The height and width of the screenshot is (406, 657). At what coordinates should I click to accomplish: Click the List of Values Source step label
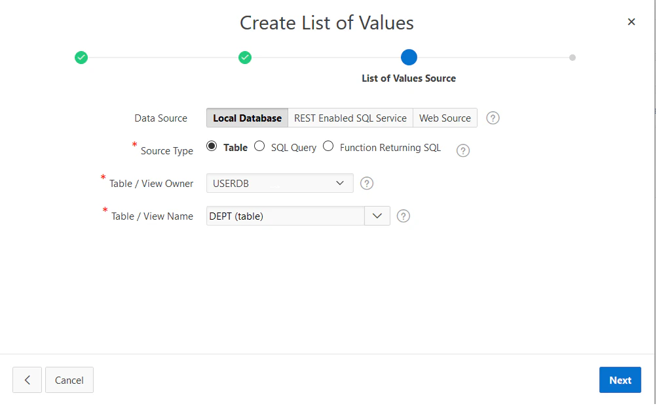409,78
